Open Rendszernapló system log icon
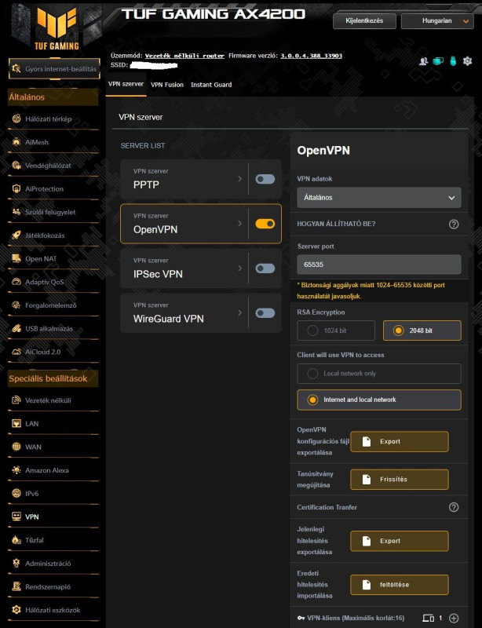The image size is (482, 628). (16, 586)
